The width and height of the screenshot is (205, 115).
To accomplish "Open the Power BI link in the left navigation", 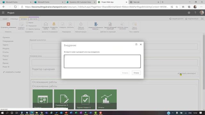I will [x=6, y=67].
